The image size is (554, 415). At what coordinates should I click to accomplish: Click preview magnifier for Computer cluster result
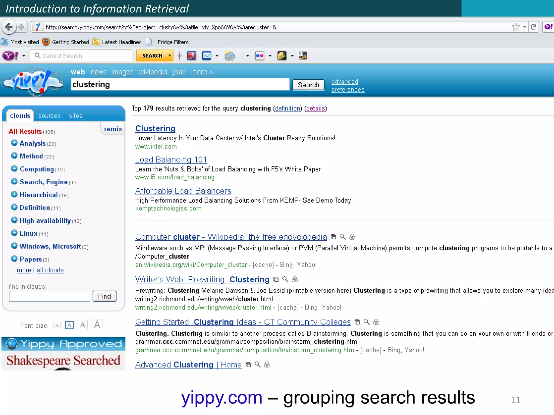coord(343,237)
